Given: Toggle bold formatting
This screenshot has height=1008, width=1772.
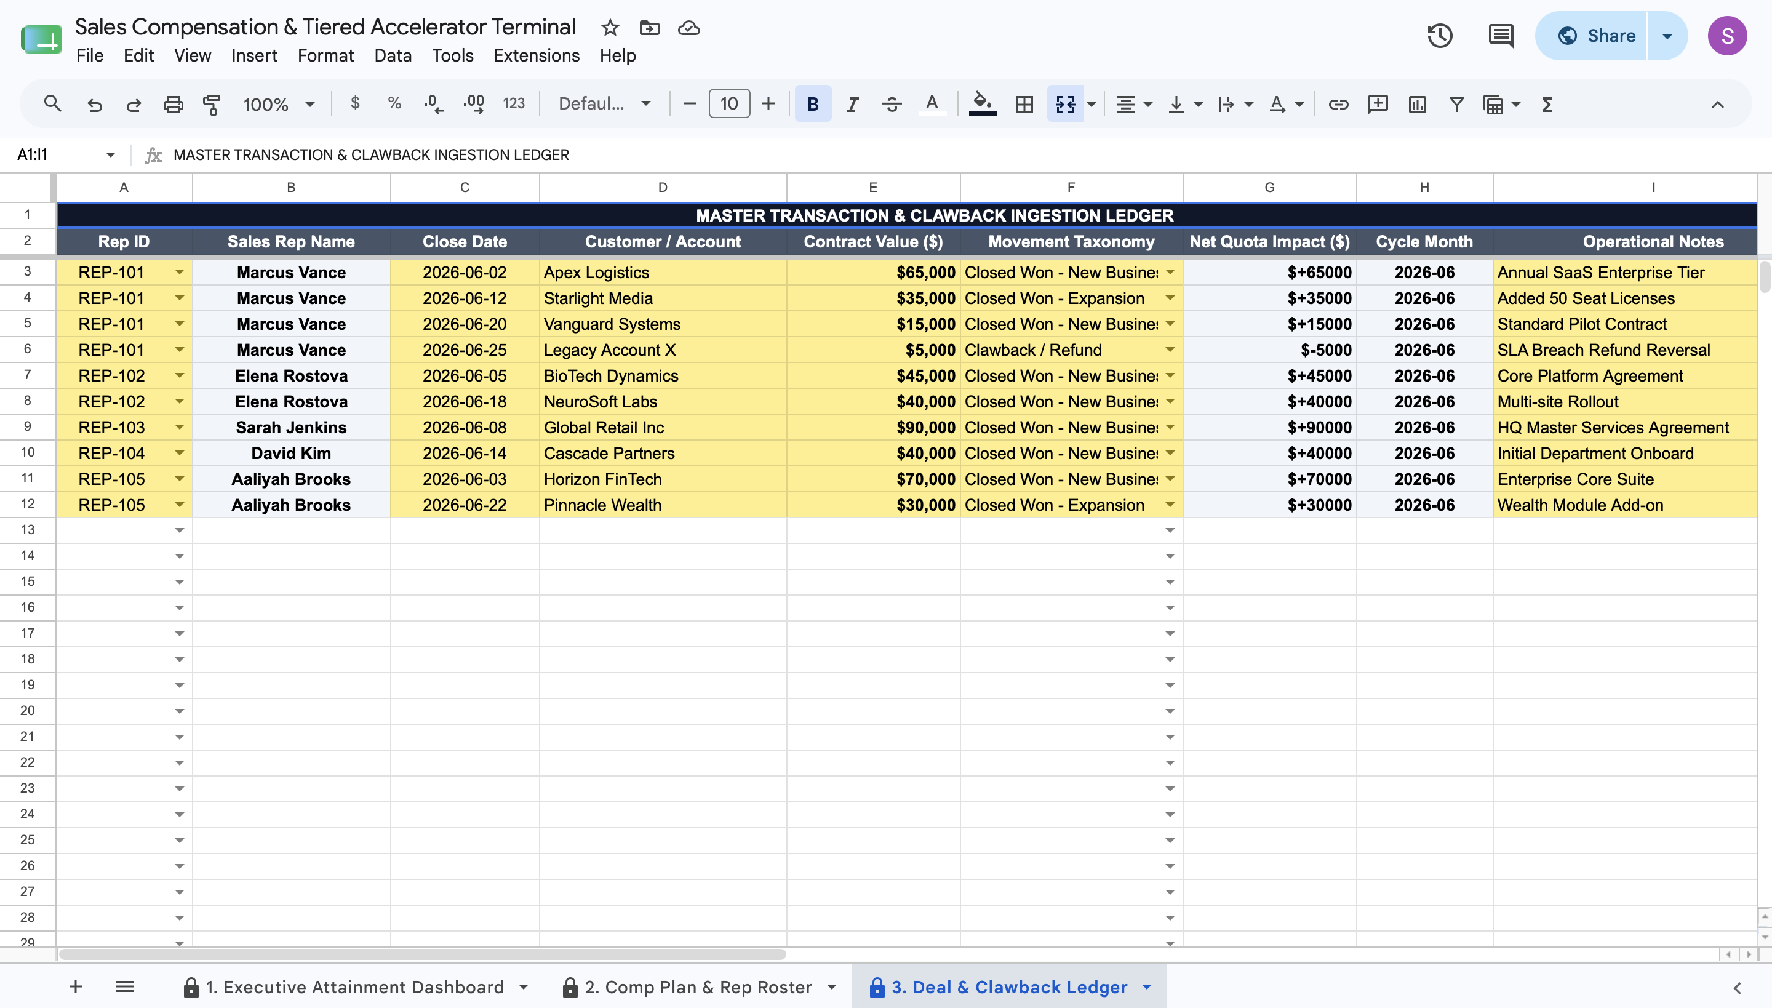Looking at the screenshot, I should tap(813, 105).
